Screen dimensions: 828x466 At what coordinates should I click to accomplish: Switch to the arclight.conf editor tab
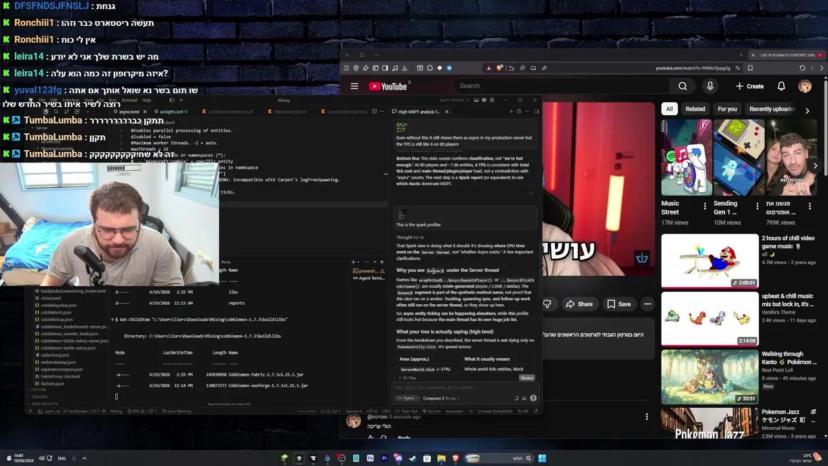[173, 112]
